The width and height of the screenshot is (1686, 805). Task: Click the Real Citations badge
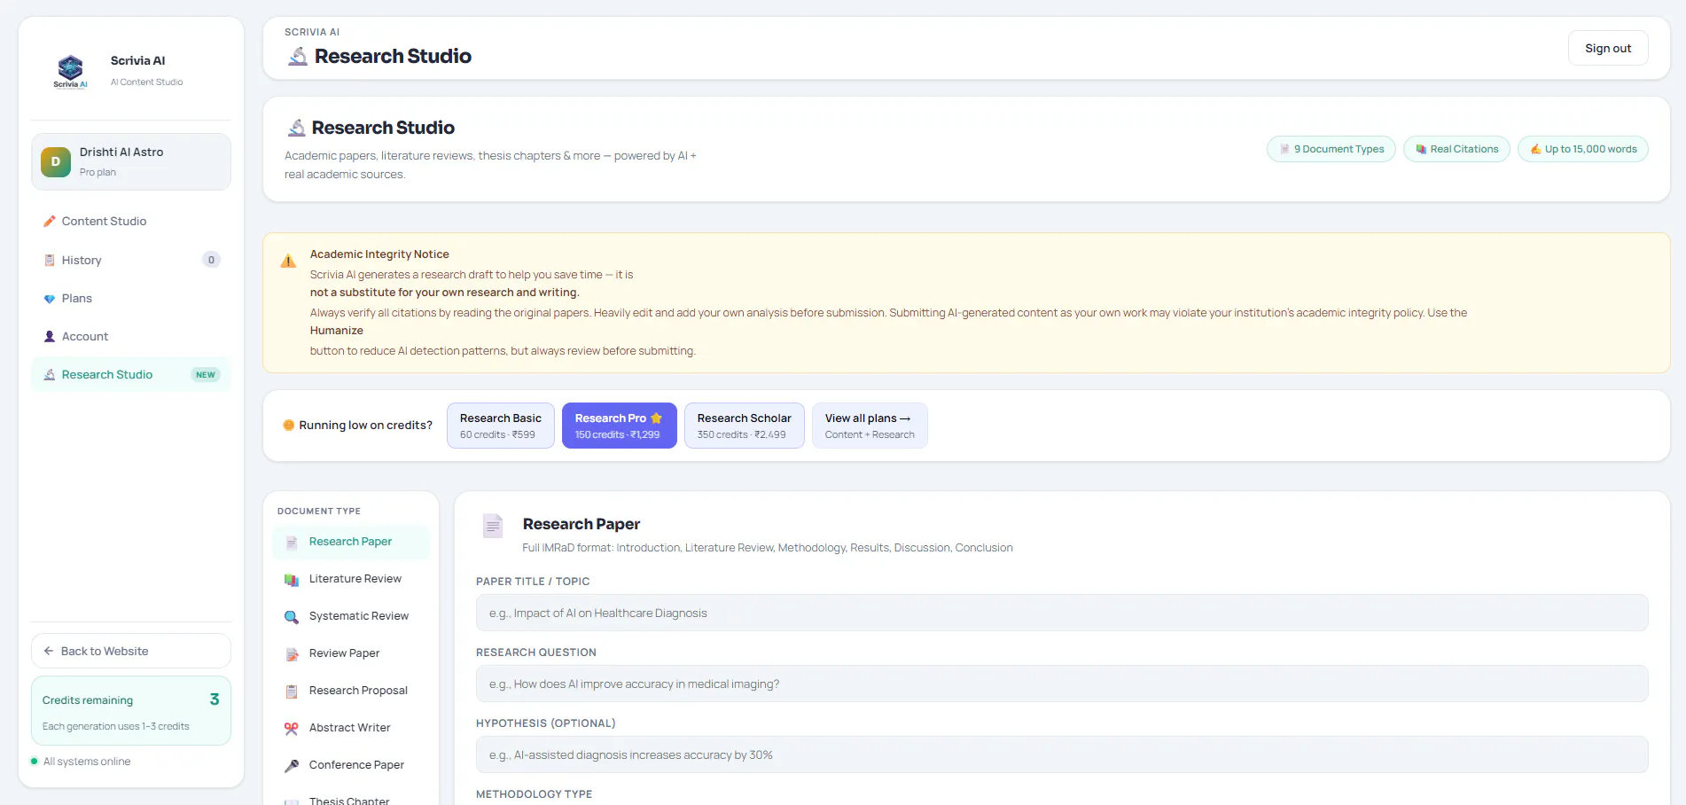pos(1457,150)
